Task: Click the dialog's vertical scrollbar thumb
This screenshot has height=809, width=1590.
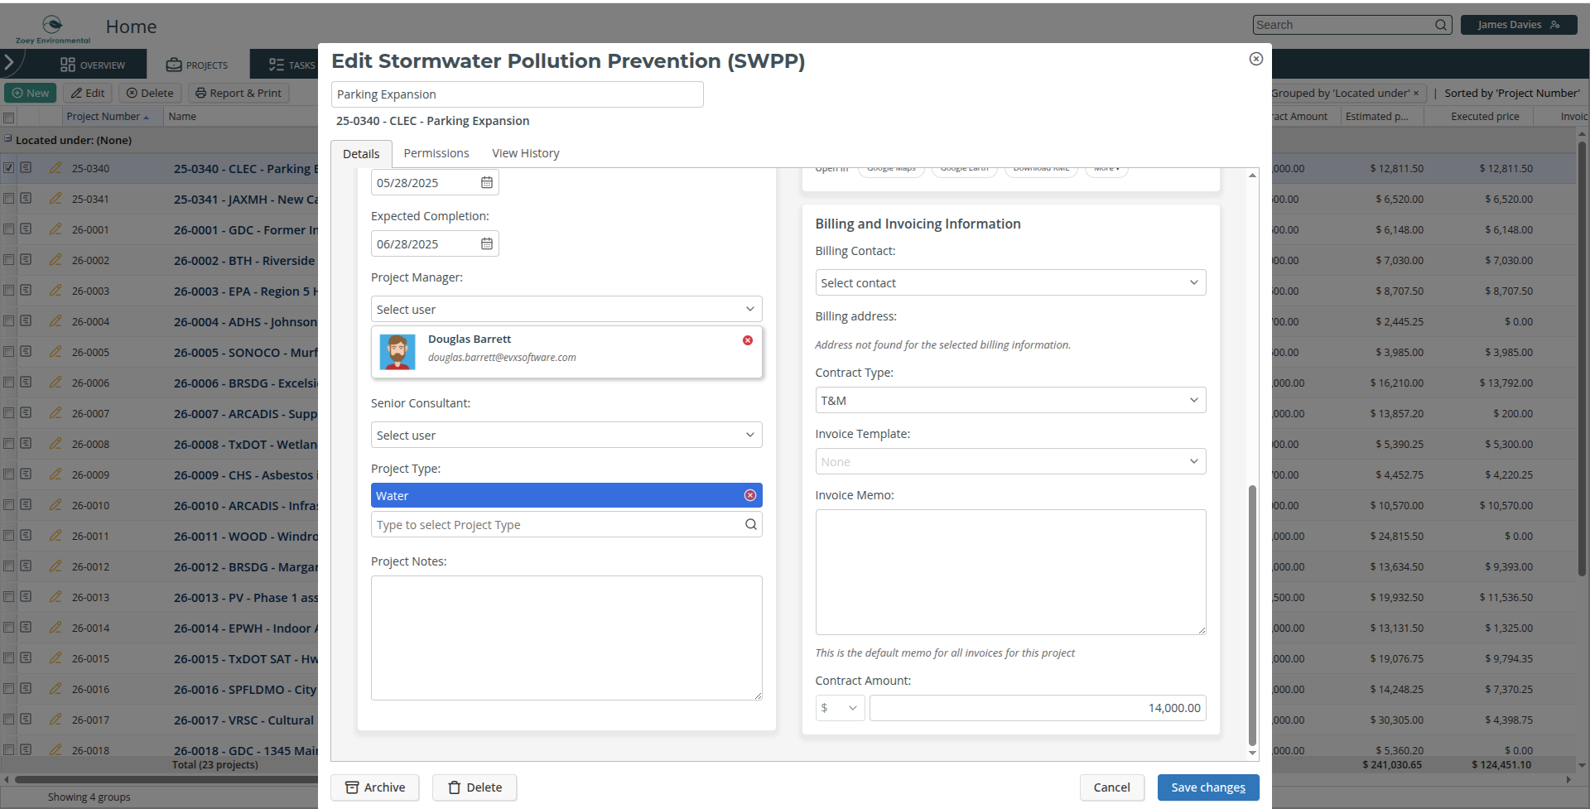Action: [1252, 615]
